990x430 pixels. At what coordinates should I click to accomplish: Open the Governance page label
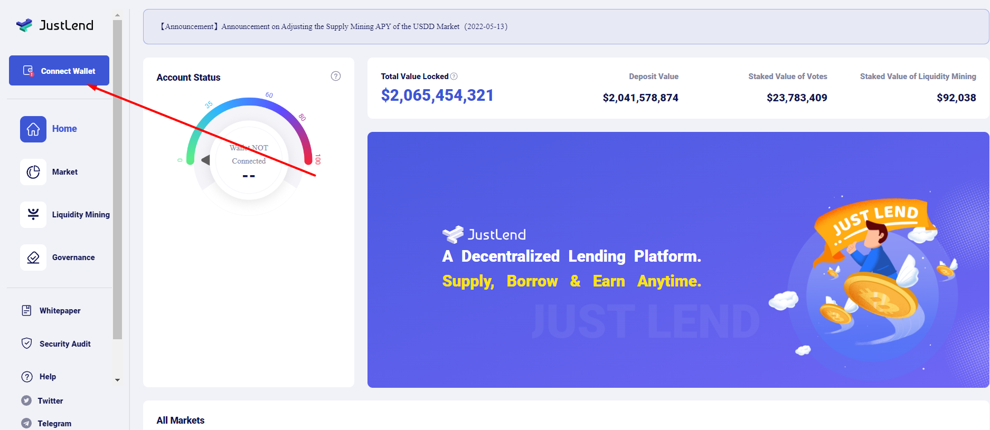click(73, 257)
